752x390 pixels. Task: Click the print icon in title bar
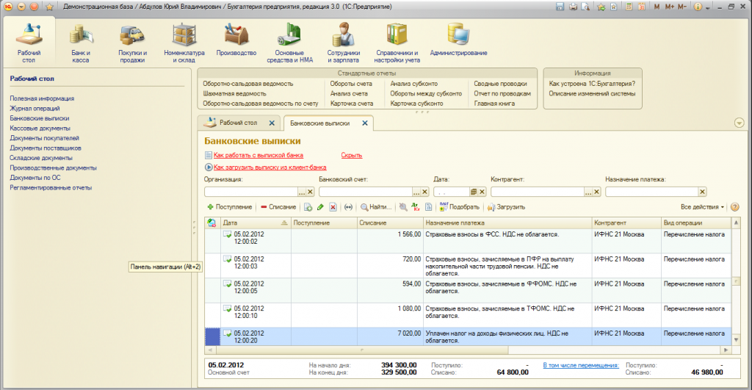coord(573,7)
